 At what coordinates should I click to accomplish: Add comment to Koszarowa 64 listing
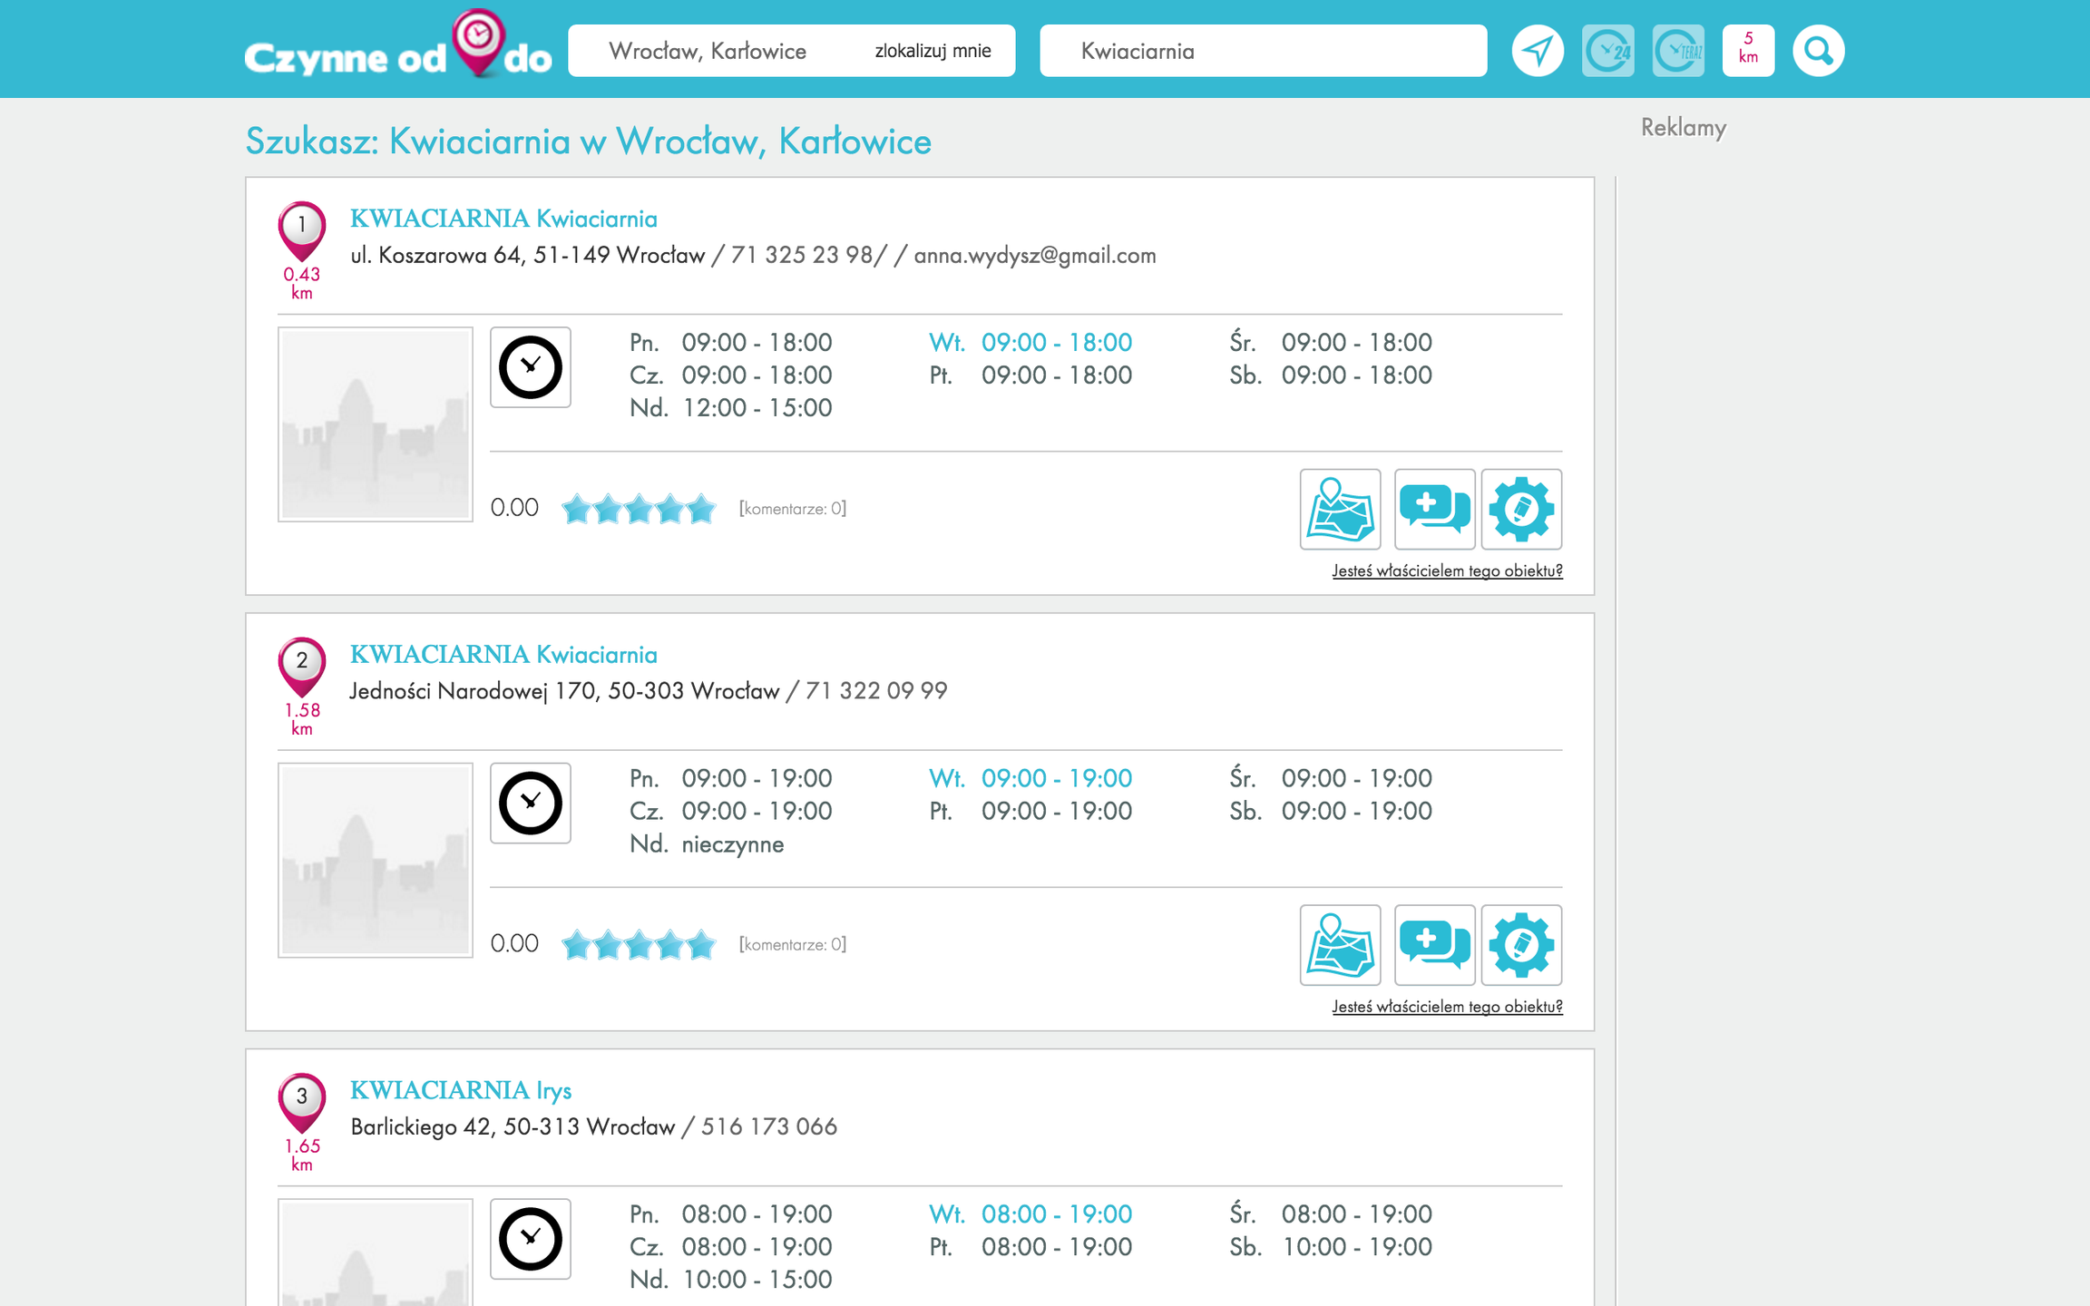tap(1434, 509)
